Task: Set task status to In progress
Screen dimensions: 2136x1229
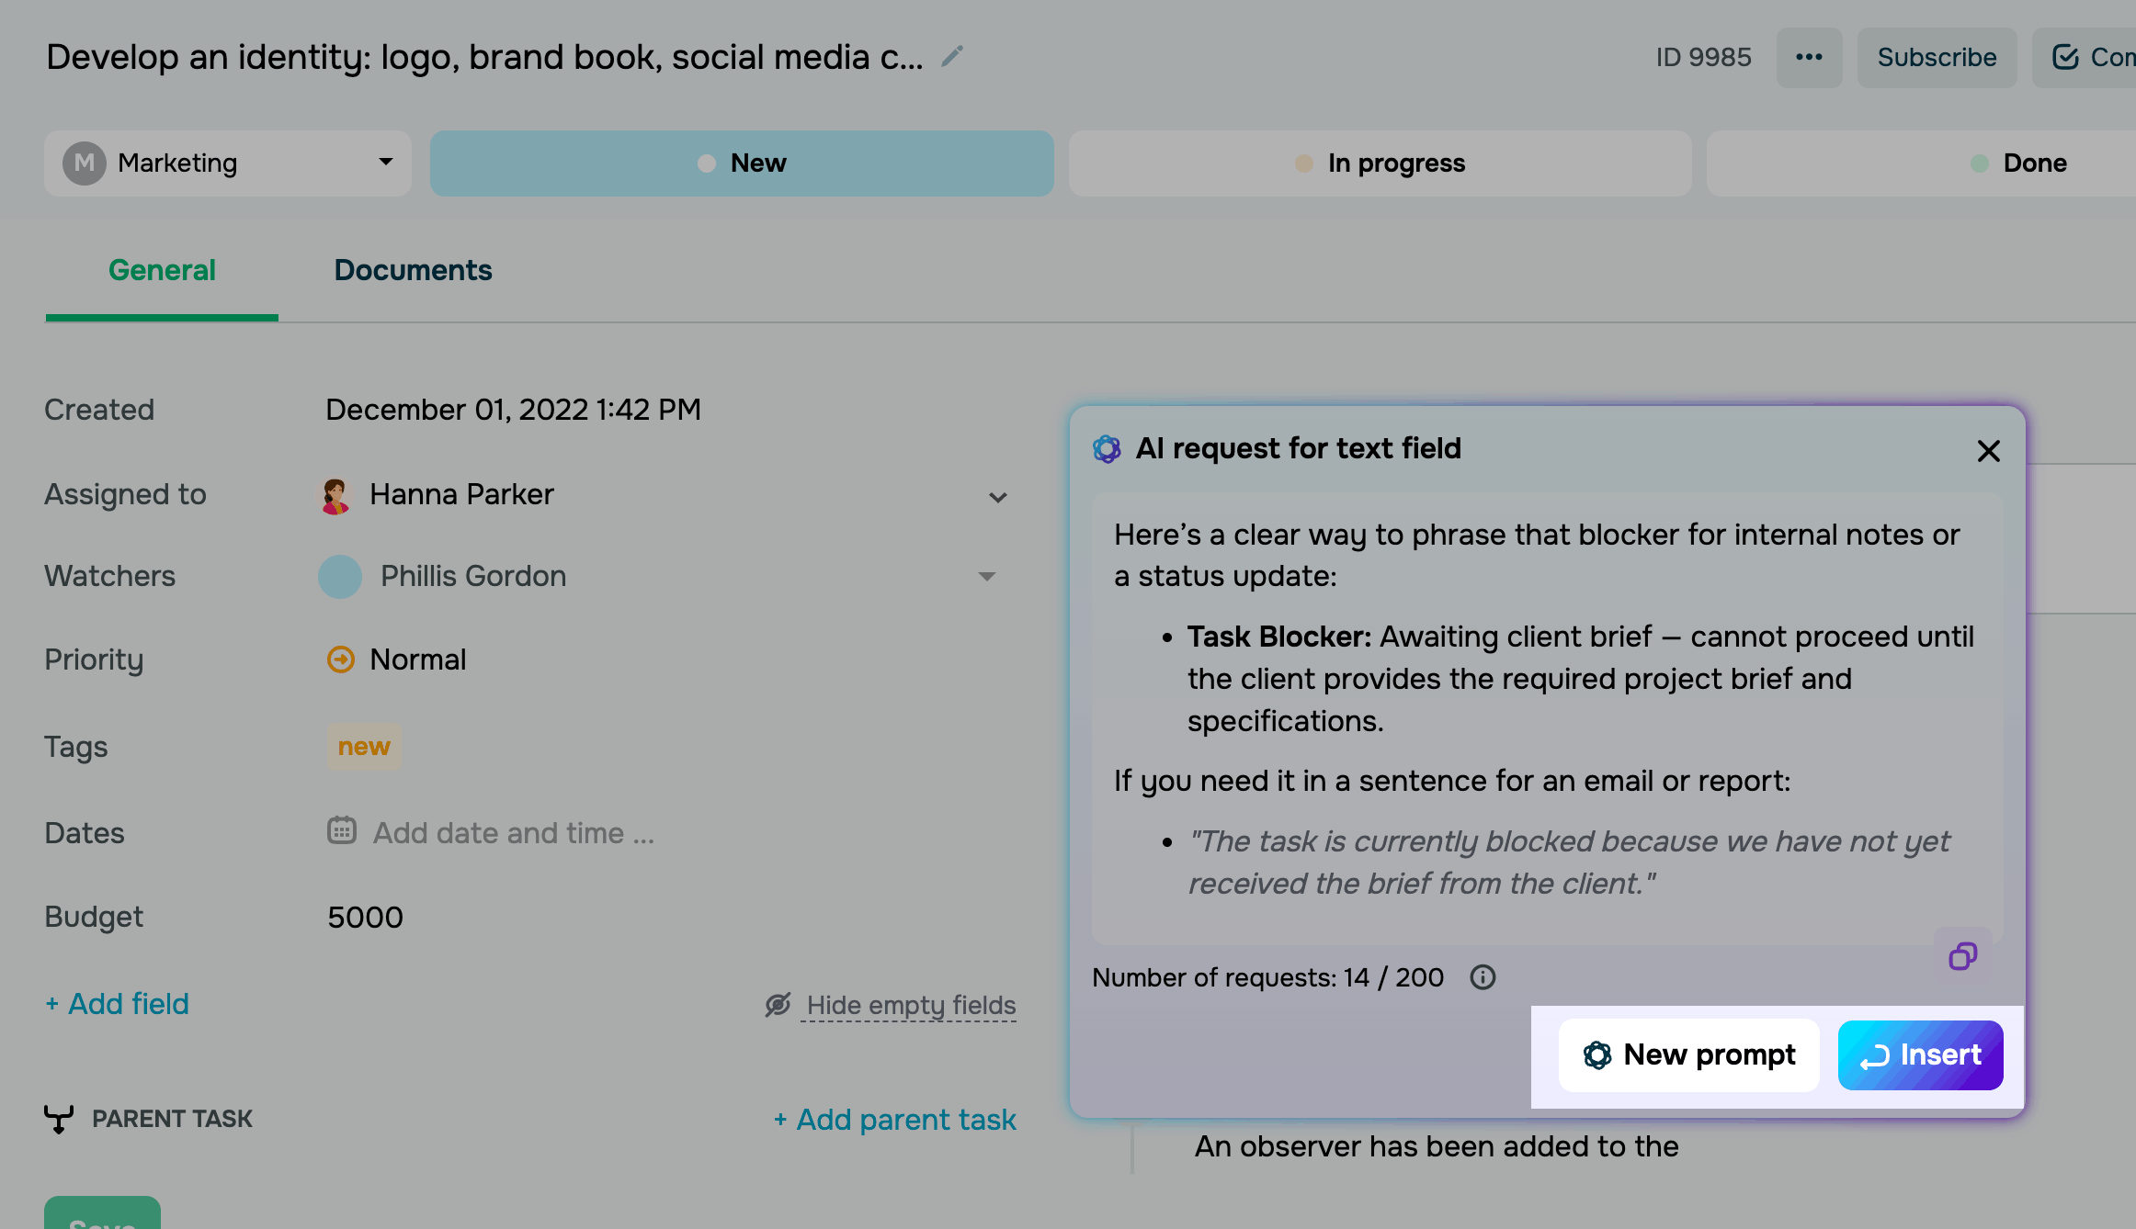Action: click(1380, 163)
